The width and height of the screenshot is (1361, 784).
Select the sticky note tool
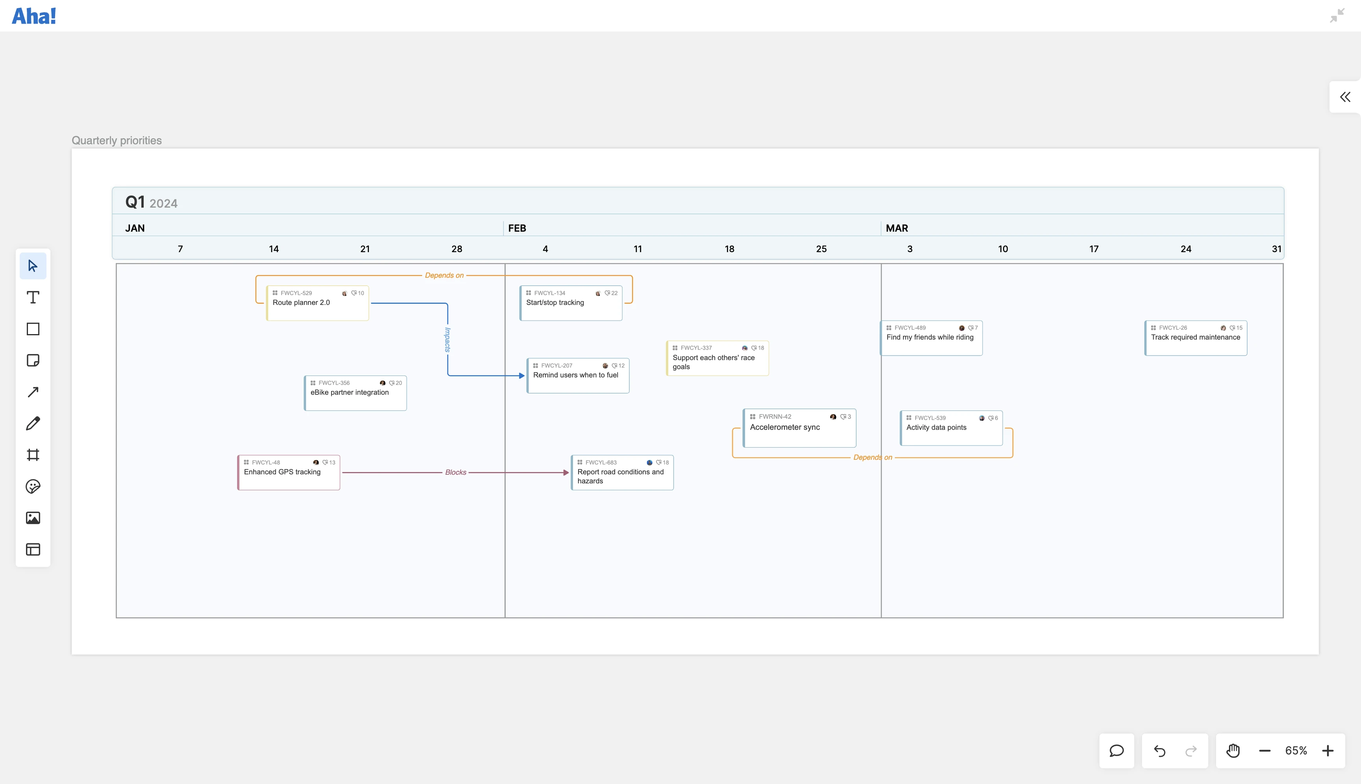tap(33, 360)
